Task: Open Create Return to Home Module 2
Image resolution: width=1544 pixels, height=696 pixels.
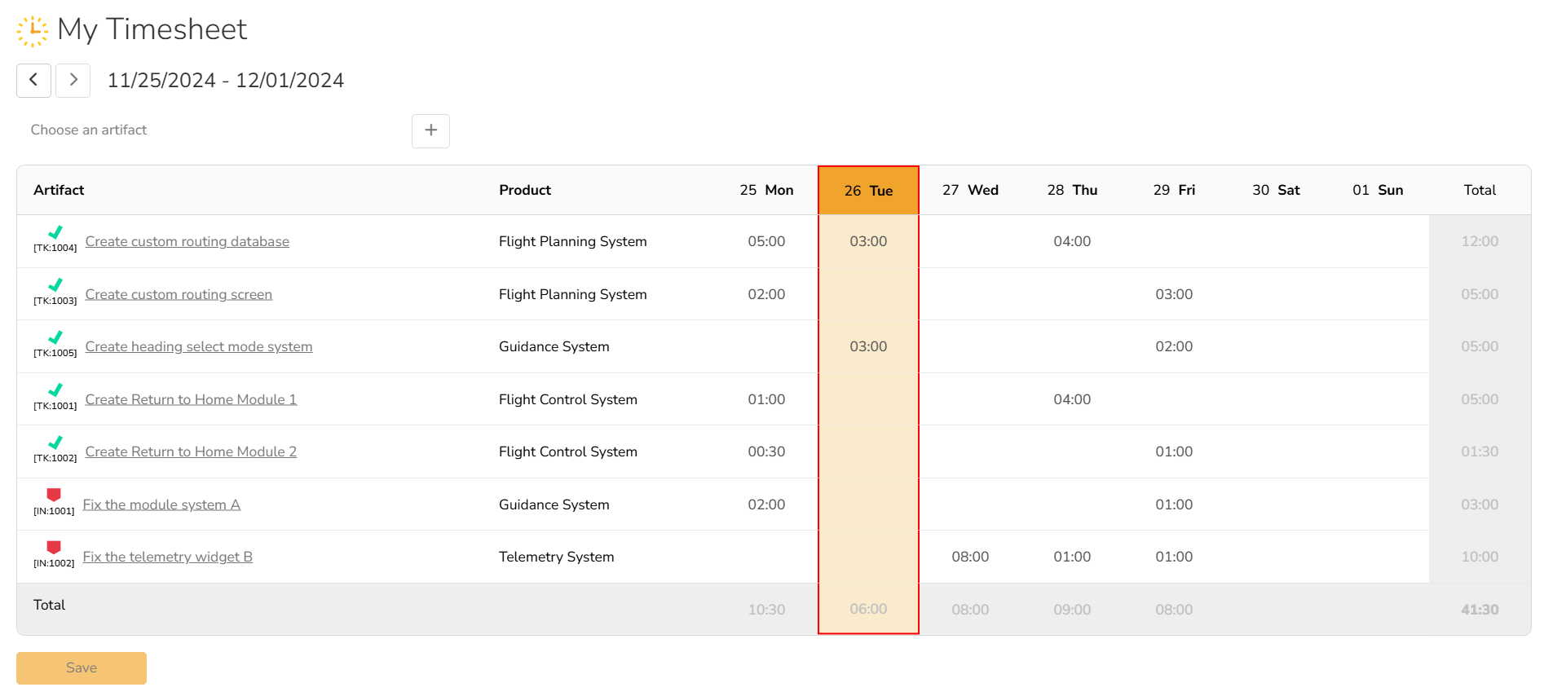Action: (x=191, y=452)
